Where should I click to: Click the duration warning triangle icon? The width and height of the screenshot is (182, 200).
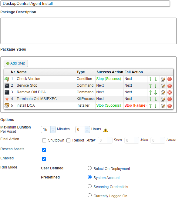pyautogui.click(x=106, y=130)
